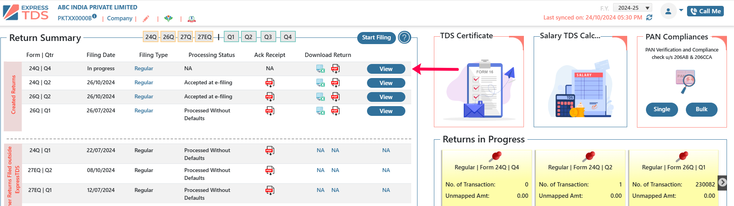
Task: Expand the profile menu arrow
Action: (681, 10)
